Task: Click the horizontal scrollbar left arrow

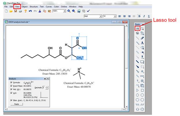Action: pos(6,109)
